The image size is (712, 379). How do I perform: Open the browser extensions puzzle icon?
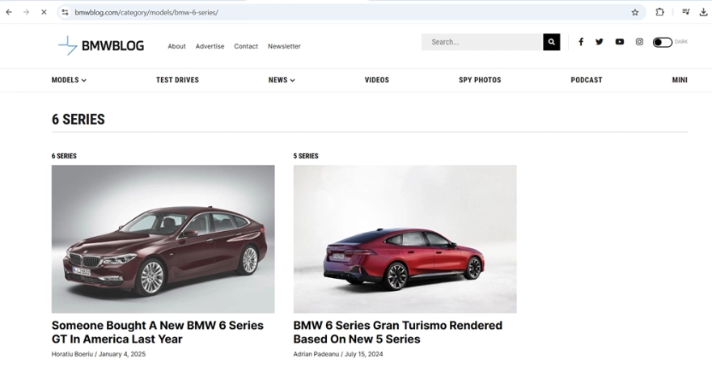[659, 12]
